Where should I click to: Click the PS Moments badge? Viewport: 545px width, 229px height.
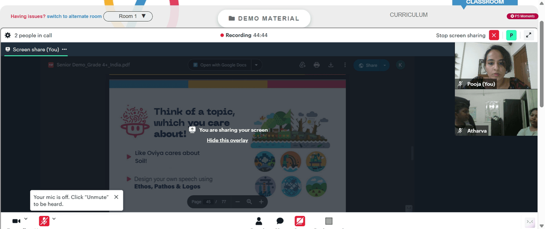coord(523,16)
